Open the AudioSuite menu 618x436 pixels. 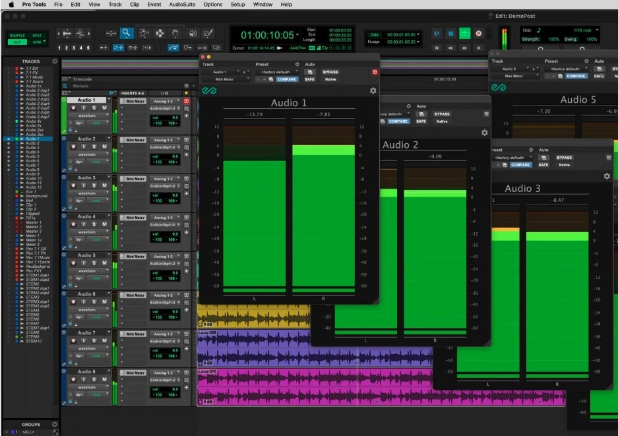point(181,5)
